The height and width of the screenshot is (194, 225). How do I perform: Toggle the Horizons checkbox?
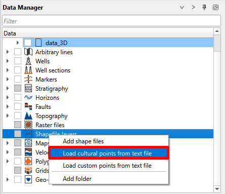coord(18,97)
